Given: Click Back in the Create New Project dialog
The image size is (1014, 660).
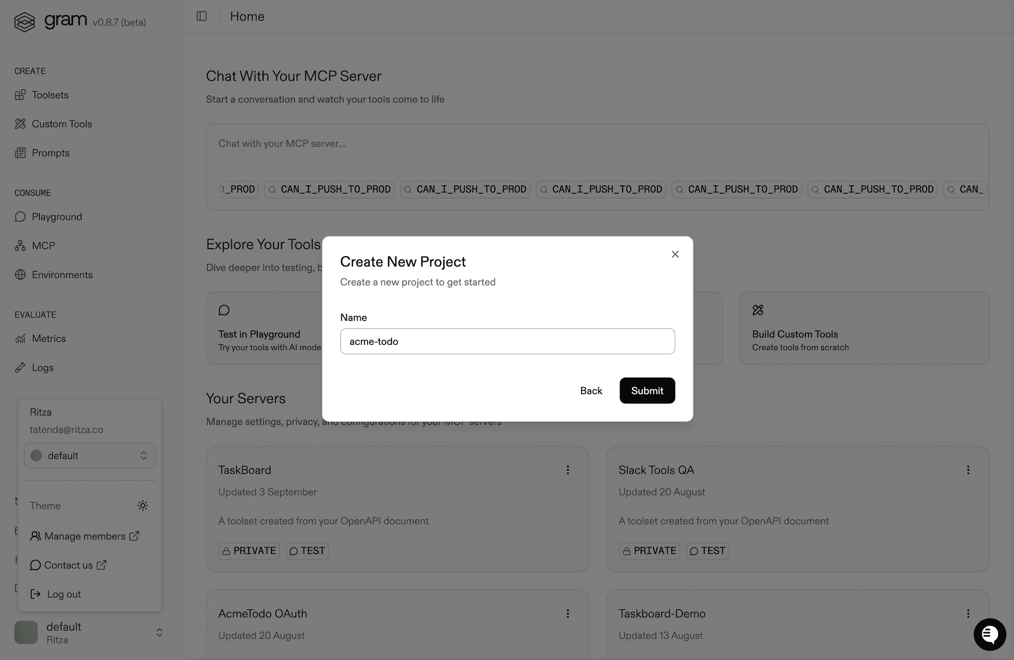Looking at the screenshot, I should pyautogui.click(x=591, y=391).
